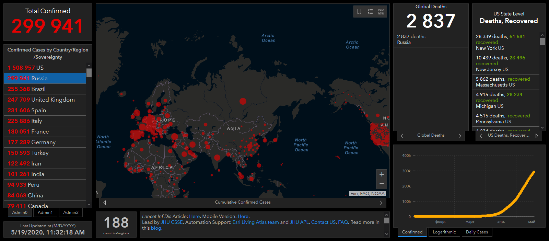Open the JHU CSSE link
This screenshot has height=241, width=549.
172,222
